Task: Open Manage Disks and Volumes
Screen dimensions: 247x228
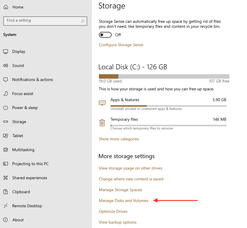Action: pyautogui.click(x=123, y=201)
